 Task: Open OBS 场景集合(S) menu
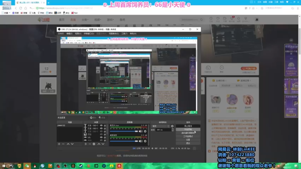[114, 33]
